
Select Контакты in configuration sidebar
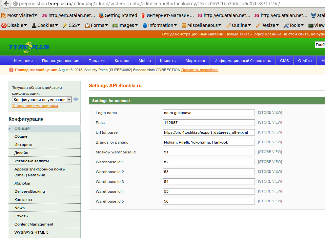click(x=44, y=200)
